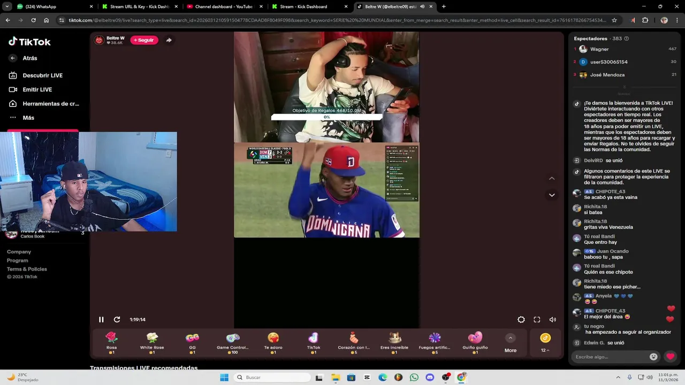This screenshot has width=685, height=385.
Task: Reload the live stream player
Action: pyautogui.click(x=117, y=320)
